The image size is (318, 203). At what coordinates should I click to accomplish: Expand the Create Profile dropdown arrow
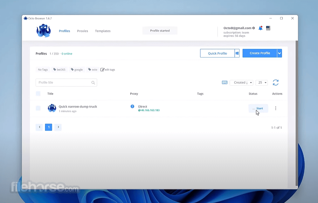tap(280, 53)
